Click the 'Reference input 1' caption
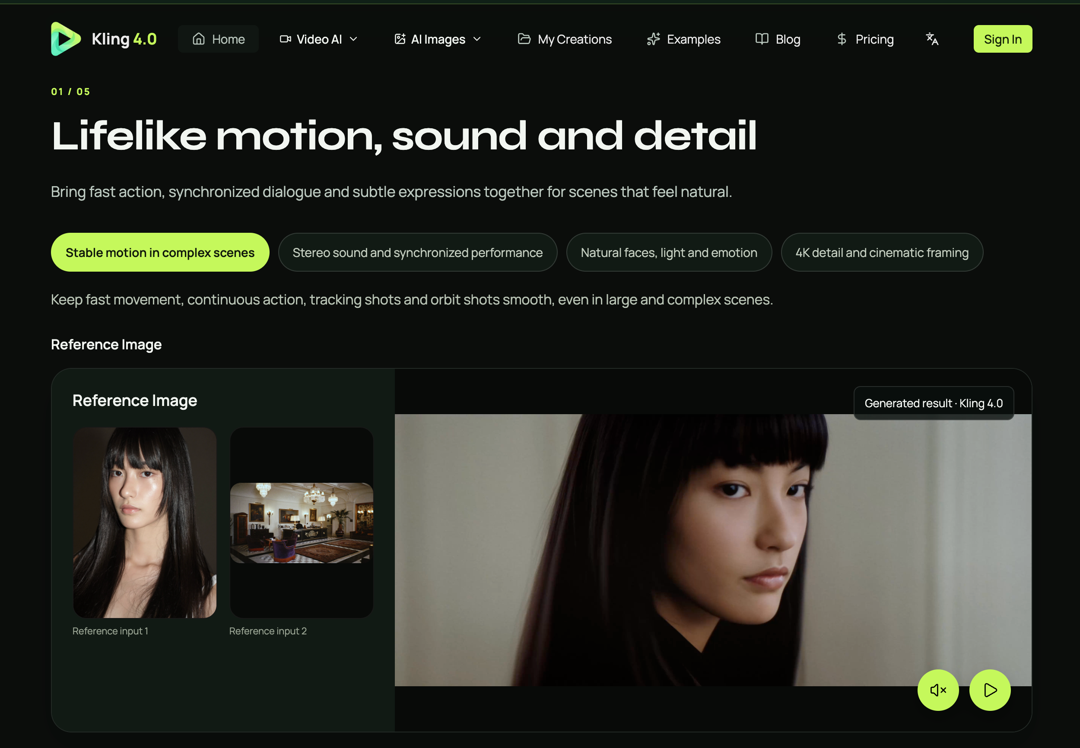Screen dimensions: 1080x748 coord(110,631)
